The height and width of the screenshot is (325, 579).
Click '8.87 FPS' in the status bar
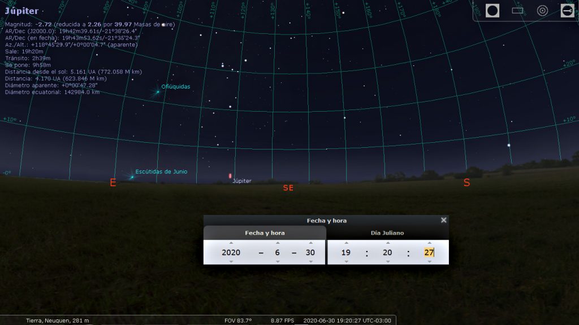pyautogui.click(x=282, y=320)
